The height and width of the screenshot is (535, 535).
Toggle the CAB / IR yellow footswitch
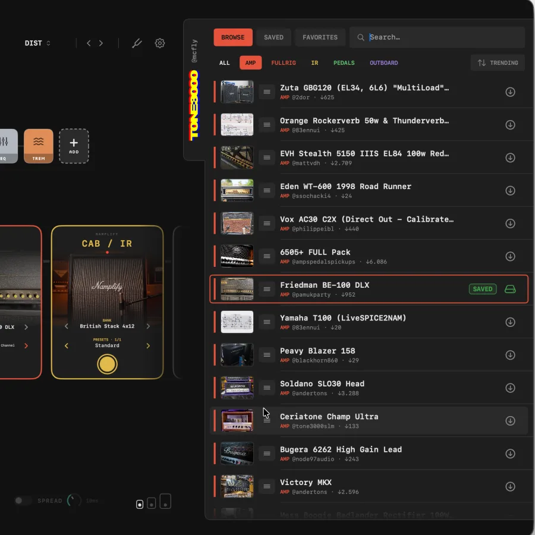pos(107,364)
